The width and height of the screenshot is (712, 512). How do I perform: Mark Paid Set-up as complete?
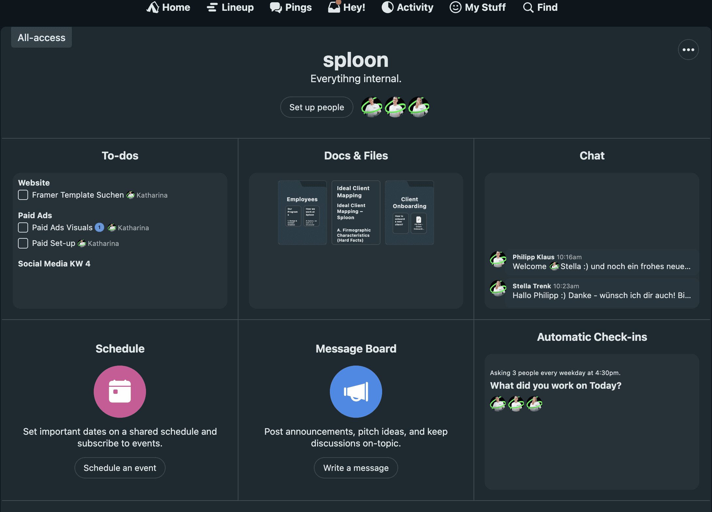tap(23, 243)
